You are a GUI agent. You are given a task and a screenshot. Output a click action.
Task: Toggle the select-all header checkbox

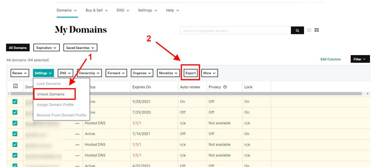click(15, 86)
